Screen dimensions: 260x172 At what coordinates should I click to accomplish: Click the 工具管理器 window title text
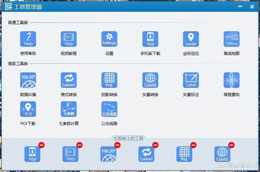(x=28, y=7)
